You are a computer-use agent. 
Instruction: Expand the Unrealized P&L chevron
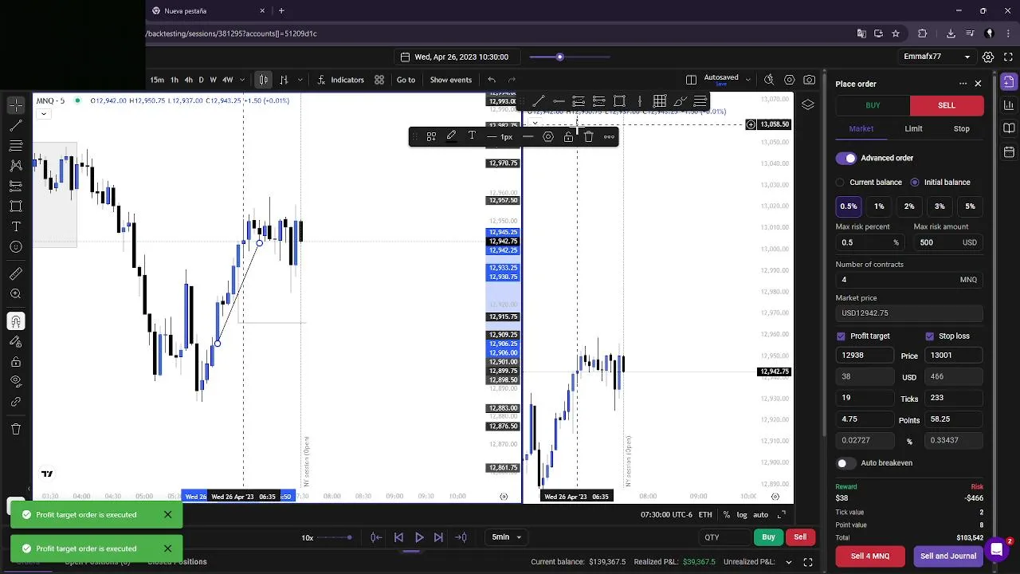(x=788, y=562)
